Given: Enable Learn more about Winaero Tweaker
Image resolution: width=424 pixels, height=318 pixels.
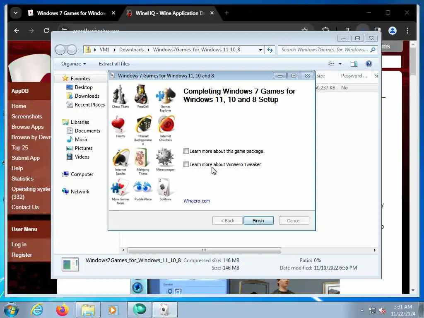Looking at the screenshot, I should [186, 164].
